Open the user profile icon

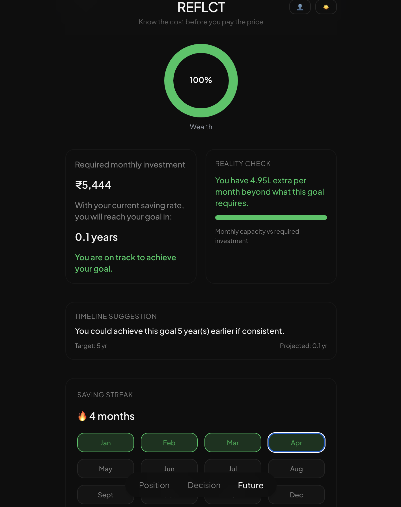pos(300,7)
